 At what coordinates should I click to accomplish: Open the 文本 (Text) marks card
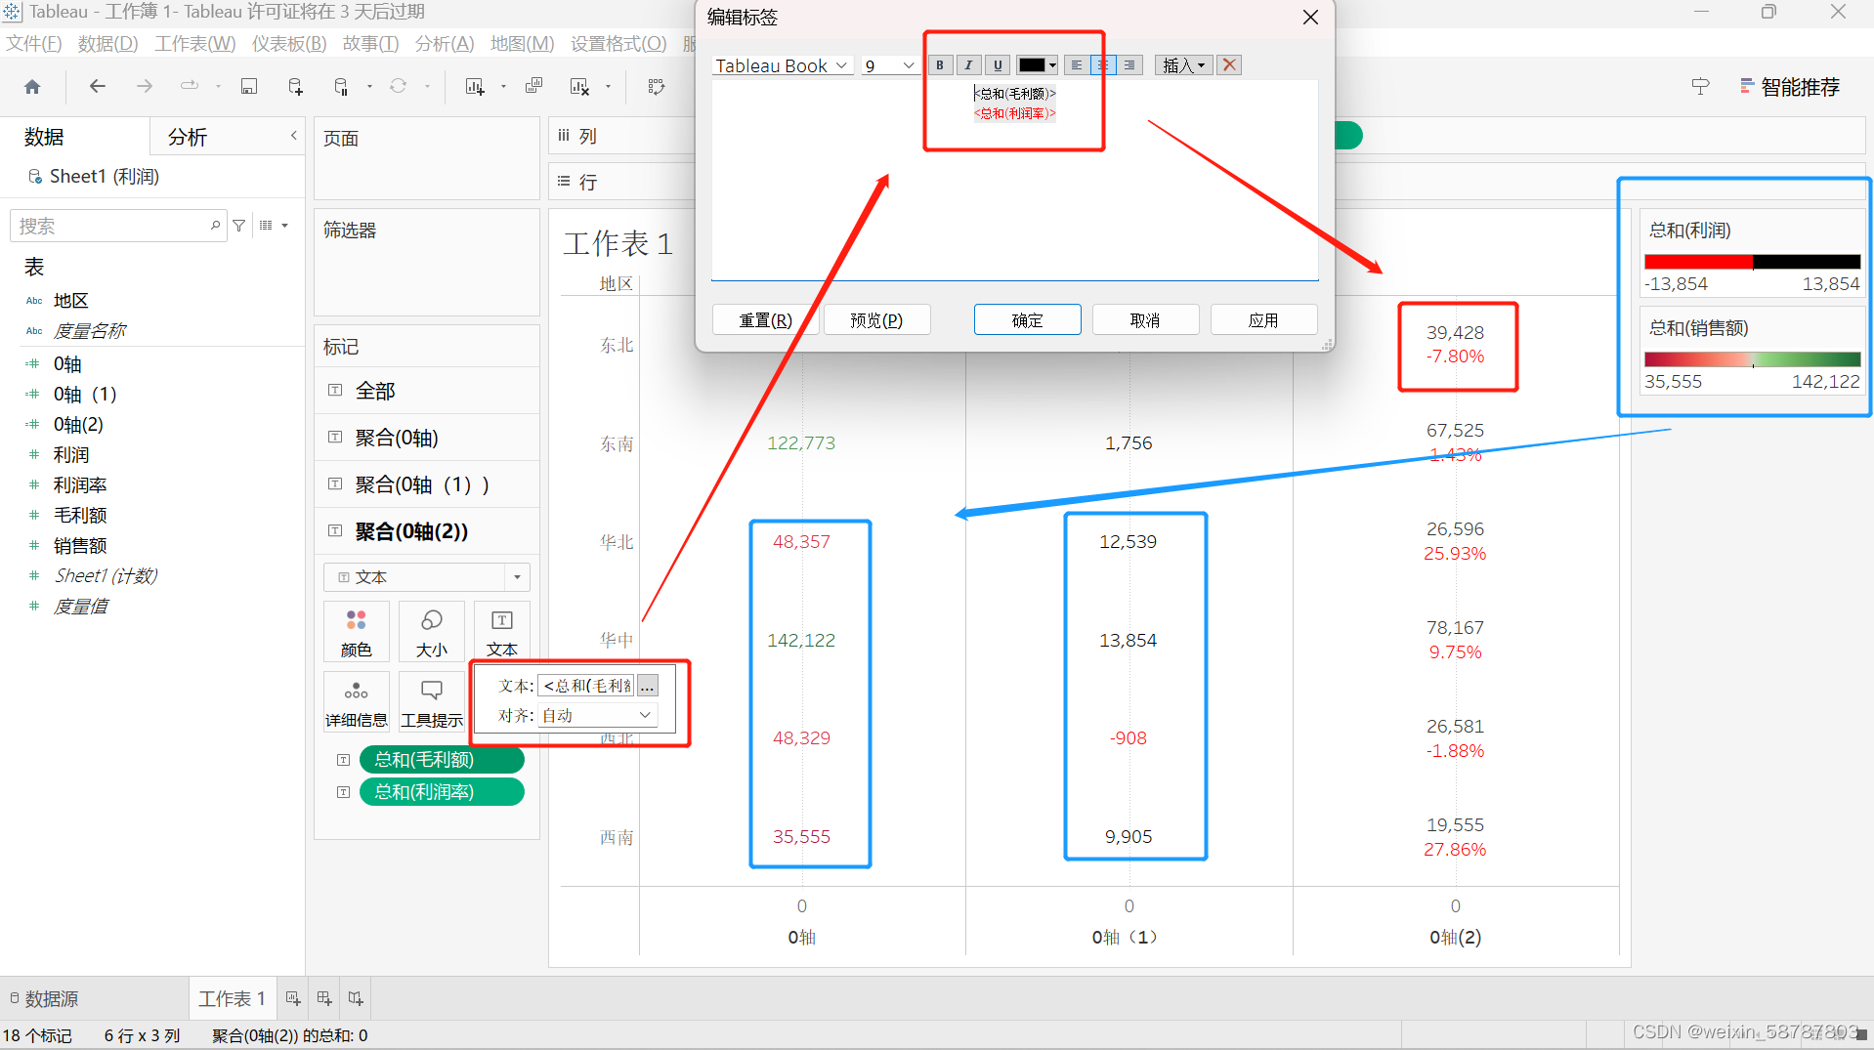501,633
